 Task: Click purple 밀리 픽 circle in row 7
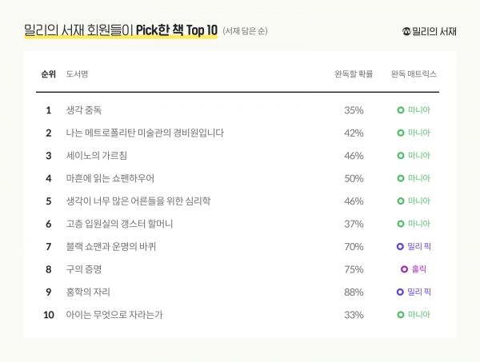tap(399, 246)
